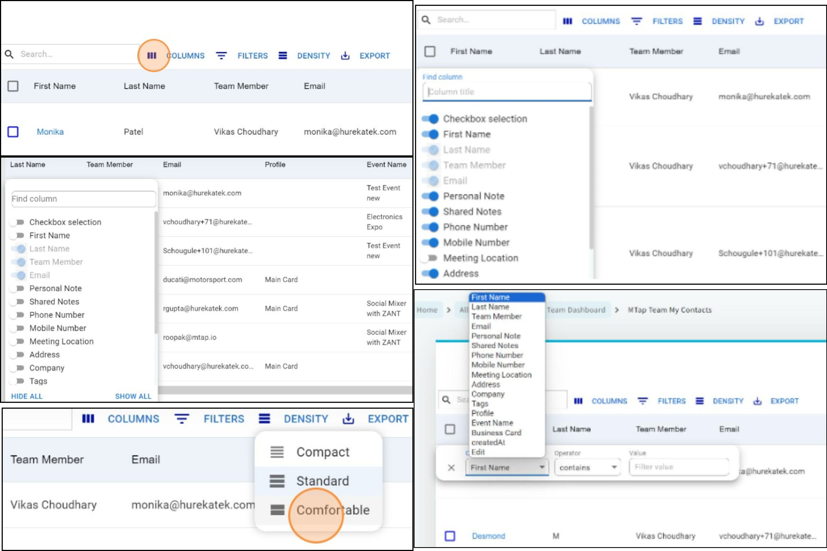
Task: Click the density icon above the Monika Patel row
Action: (x=283, y=56)
